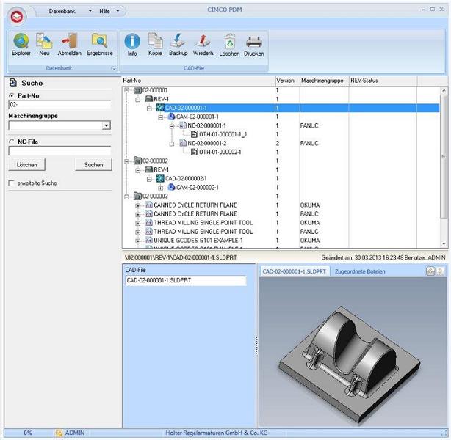
Task: Expand the CAM-02-000002-1 node
Action: tap(161, 188)
